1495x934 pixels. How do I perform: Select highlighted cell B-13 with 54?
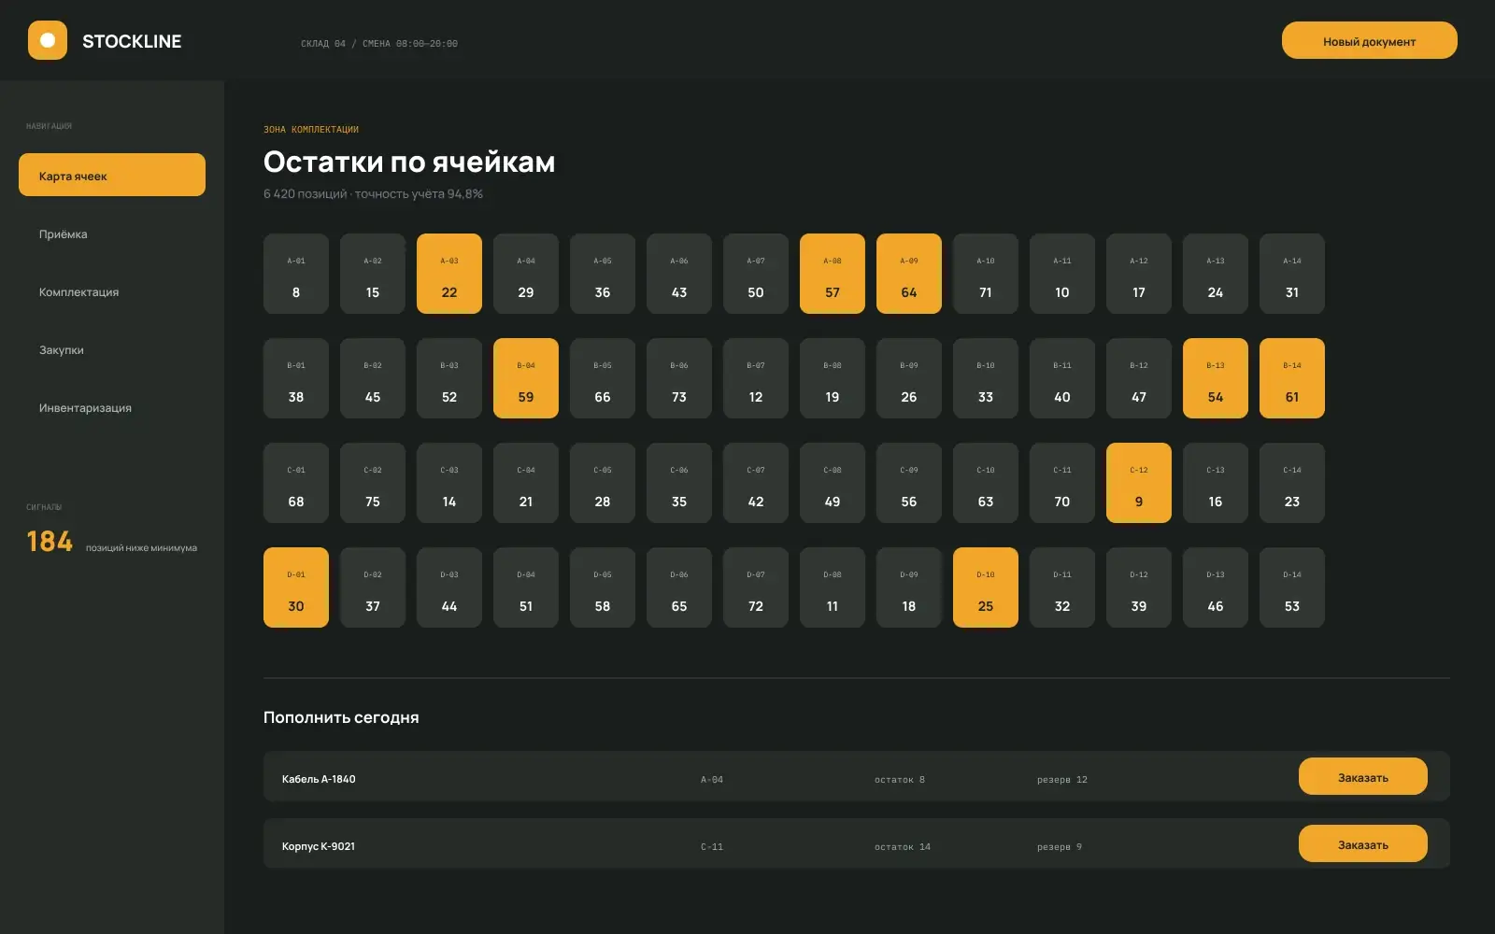(1216, 378)
